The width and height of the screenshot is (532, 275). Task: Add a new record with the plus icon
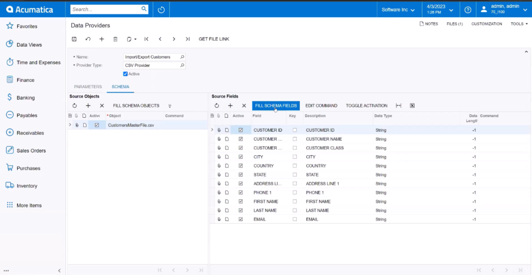102,39
